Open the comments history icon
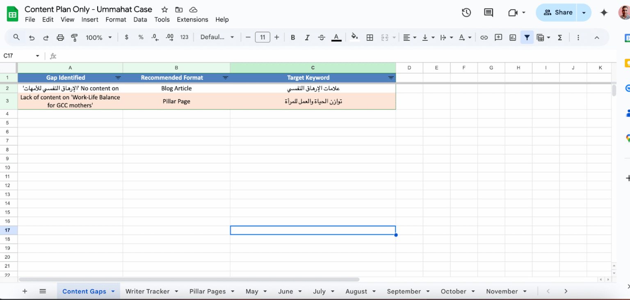 (488, 13)
